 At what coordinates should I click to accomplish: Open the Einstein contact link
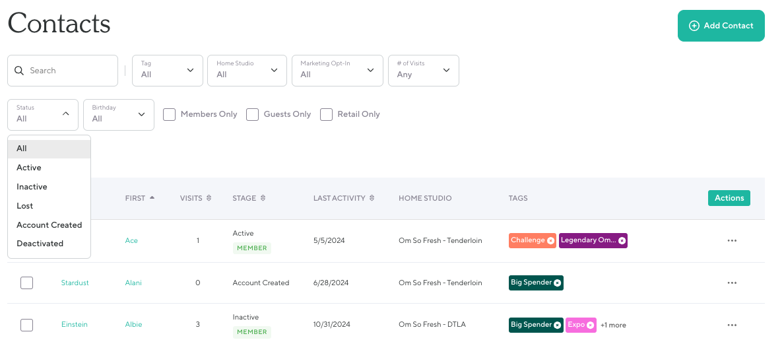[x=74, y=325]
